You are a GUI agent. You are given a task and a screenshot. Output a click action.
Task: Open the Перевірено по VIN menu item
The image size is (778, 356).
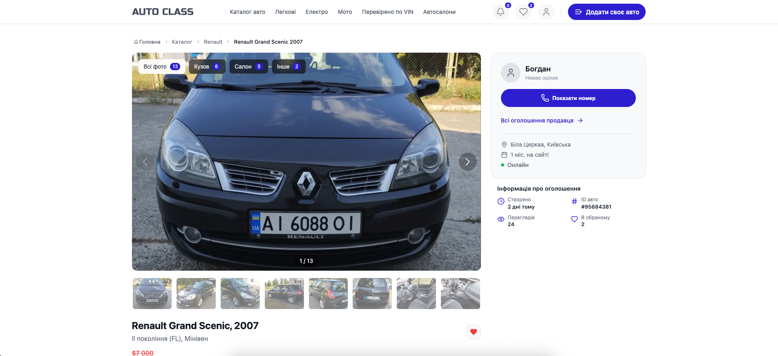click(387, 12)
